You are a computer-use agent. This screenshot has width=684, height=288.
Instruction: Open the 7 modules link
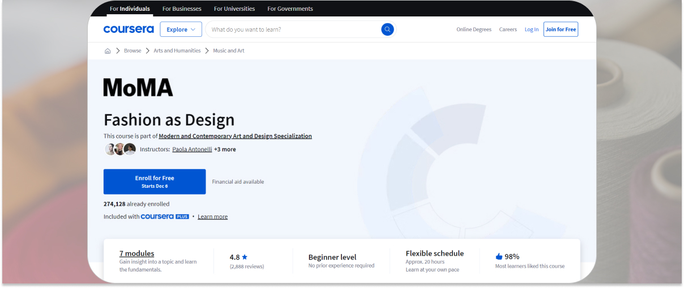coord(136,253)
